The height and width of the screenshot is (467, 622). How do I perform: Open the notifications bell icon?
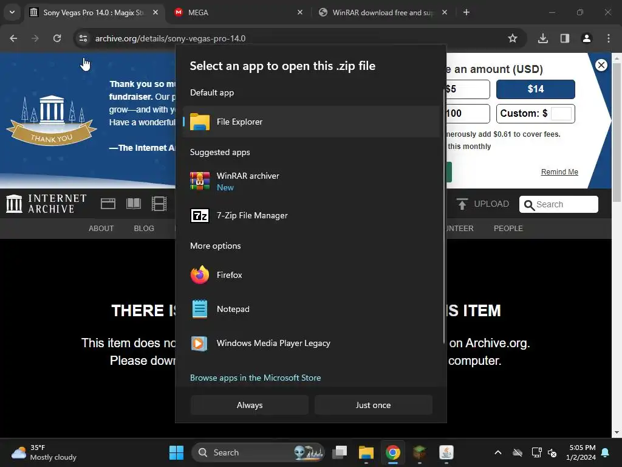click(606, 452)
